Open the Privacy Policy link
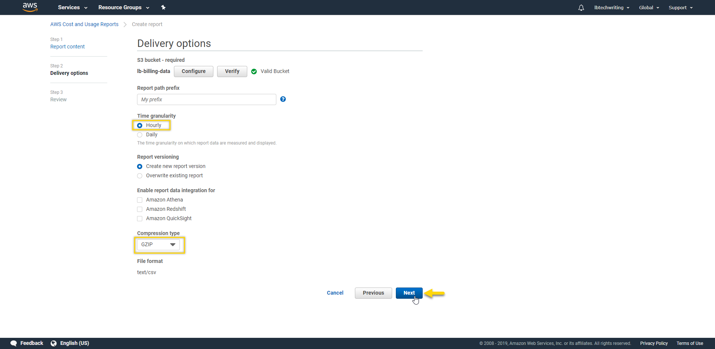This screenshot has width=715, height=349. 654,343
